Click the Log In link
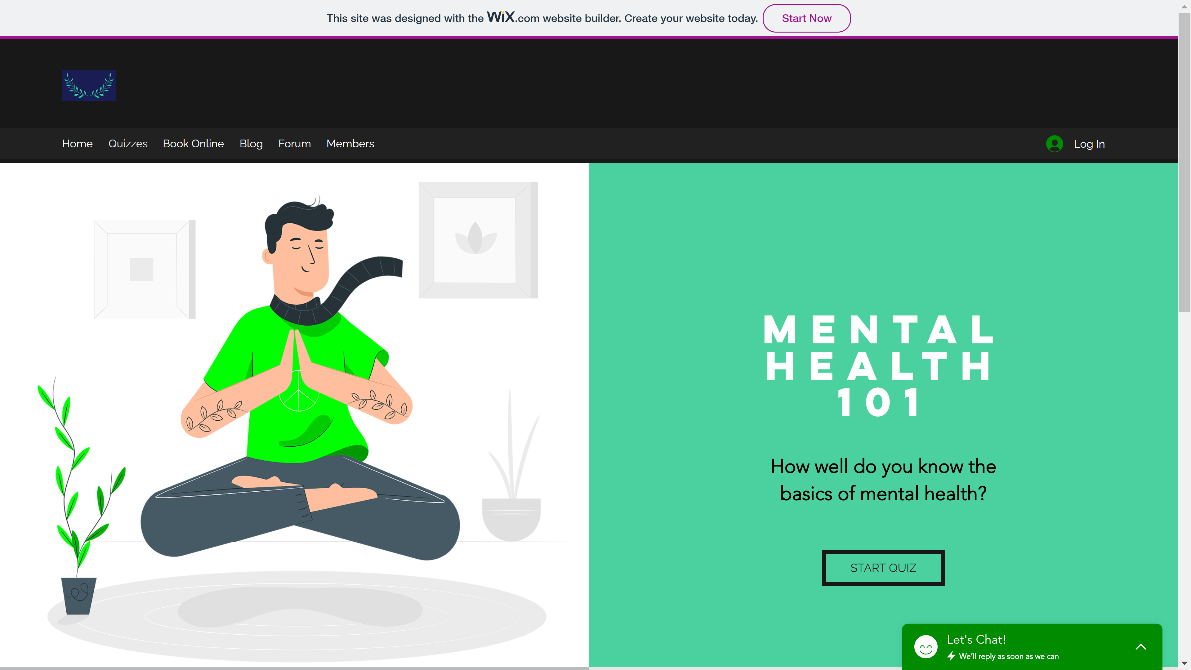The image size is (1191, 670). [1089, 144]
